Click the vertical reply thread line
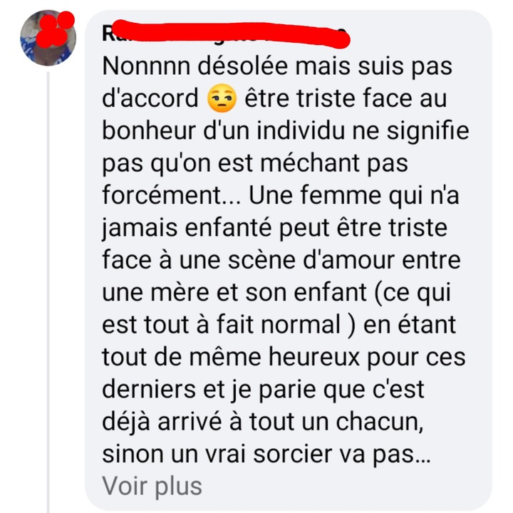The height and width of the screenshot is (513, 513). coord(48,291)
